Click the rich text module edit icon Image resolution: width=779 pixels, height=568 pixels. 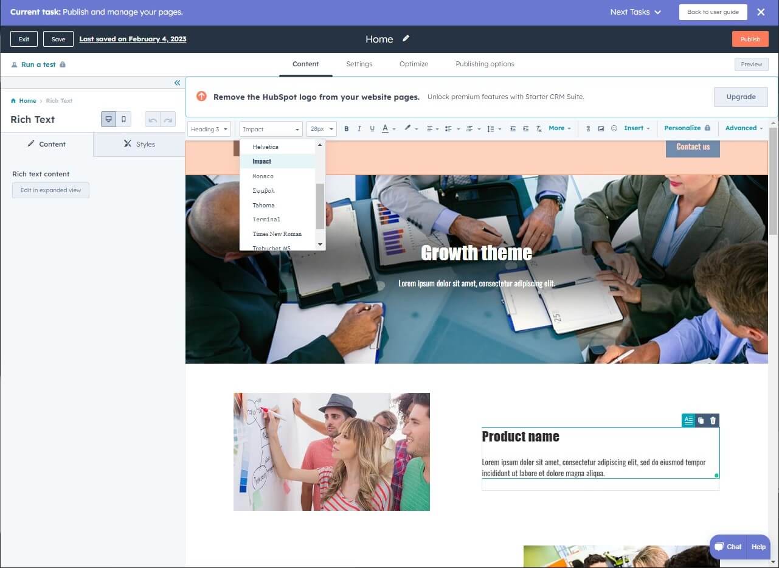[x=688, y=420]
